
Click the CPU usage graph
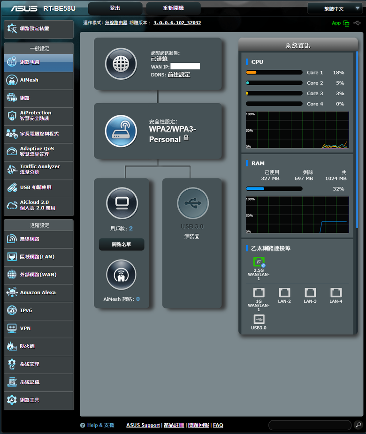(x=297, y=130)
